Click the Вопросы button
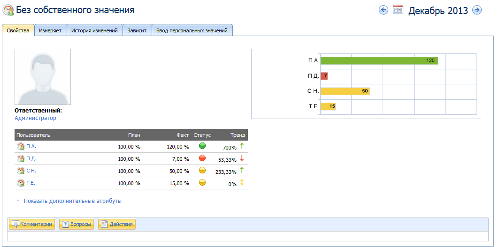500x247 pixels. tap(77, 225)
